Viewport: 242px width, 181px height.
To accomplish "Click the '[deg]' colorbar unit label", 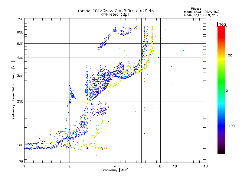I will point(222,24).
